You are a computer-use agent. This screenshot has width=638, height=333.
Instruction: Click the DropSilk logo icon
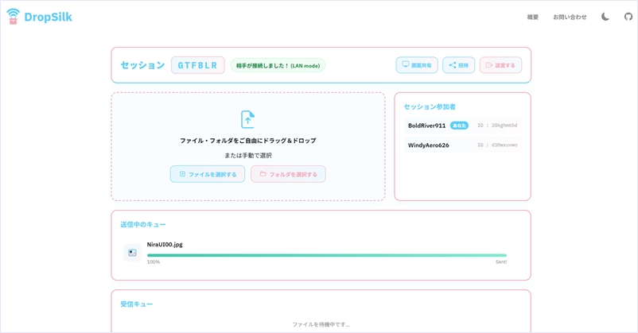[13, 17]
